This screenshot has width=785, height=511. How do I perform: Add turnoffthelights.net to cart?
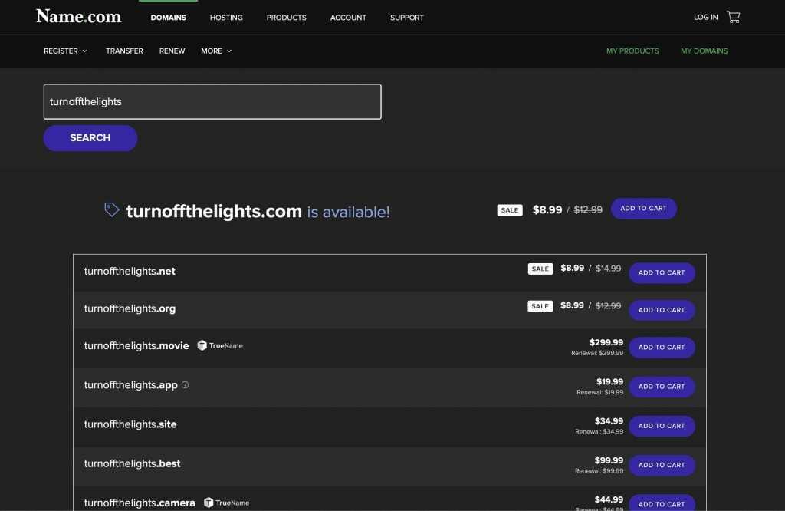tap(662, 272)
